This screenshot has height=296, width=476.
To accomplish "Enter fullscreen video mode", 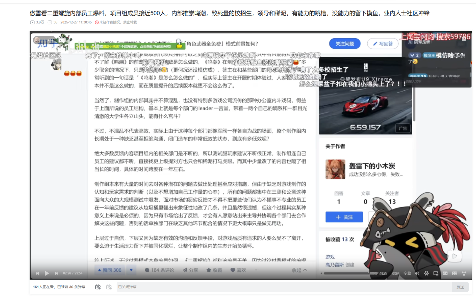I will click(454, 273).
